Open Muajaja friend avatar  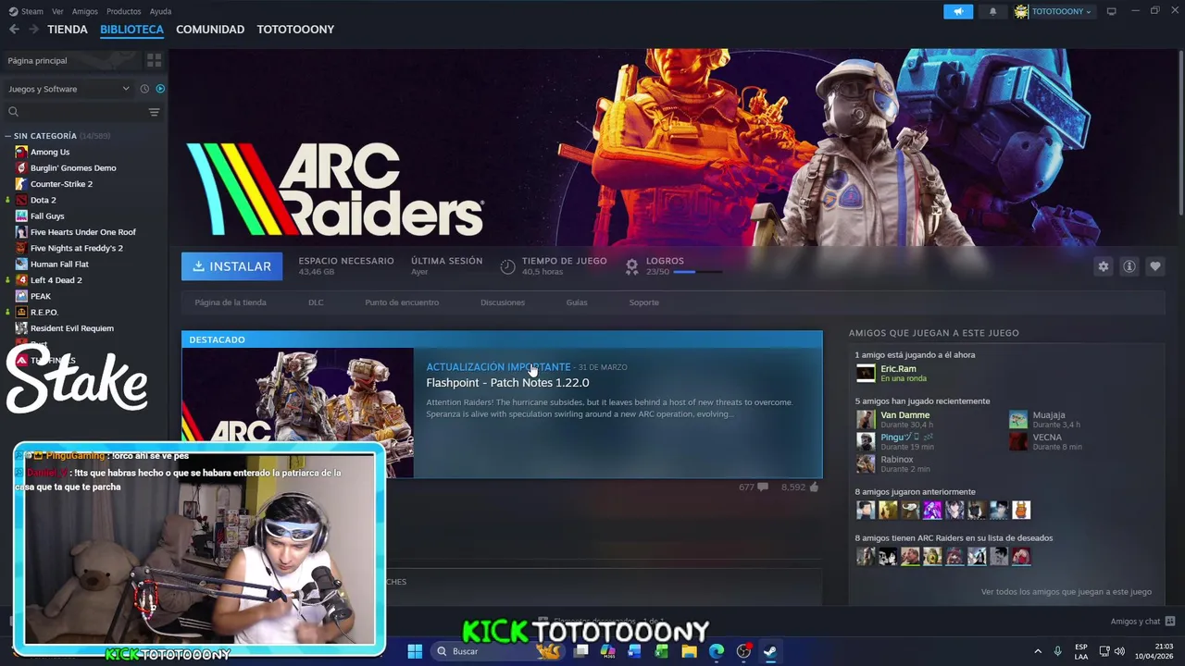tap(1018, 419)
